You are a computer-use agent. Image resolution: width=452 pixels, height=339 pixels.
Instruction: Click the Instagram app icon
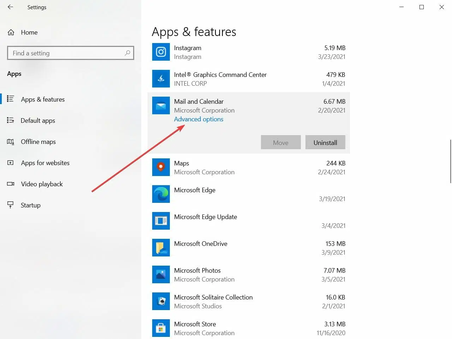[x=161, y=52]
